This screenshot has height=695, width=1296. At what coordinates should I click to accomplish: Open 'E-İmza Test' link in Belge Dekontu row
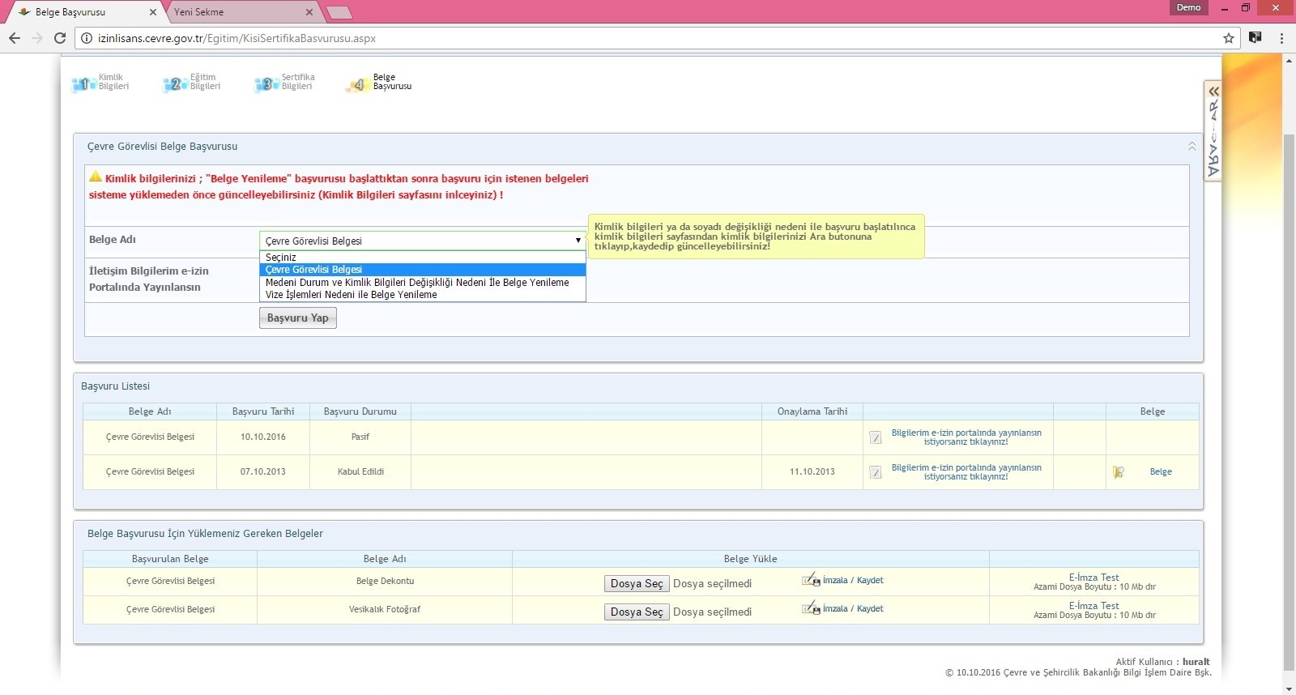coord(1093,578)
